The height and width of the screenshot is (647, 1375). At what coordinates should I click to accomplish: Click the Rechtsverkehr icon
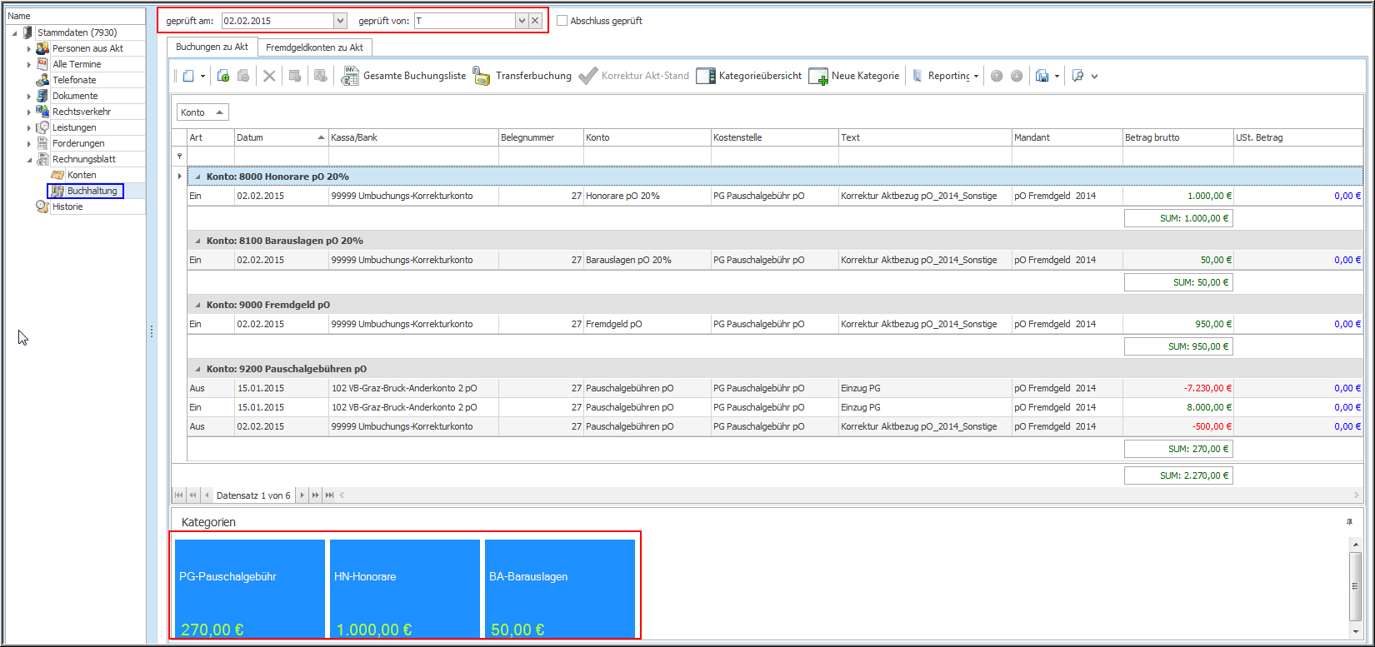coord(42,112)
